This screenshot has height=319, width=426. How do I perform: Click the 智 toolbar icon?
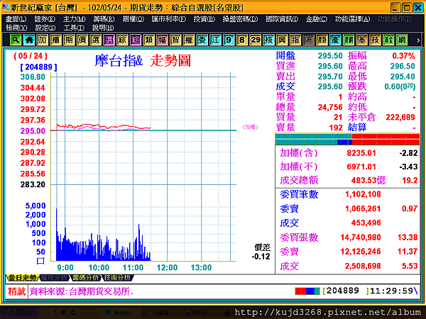[x=175, y=40]
